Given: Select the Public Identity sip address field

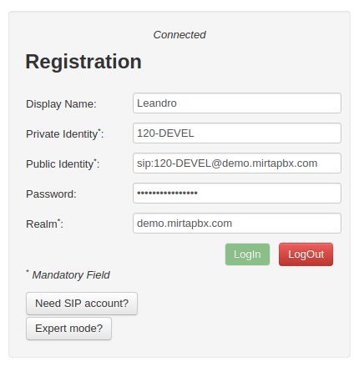Looking at the screenshot, I should 237,163.
